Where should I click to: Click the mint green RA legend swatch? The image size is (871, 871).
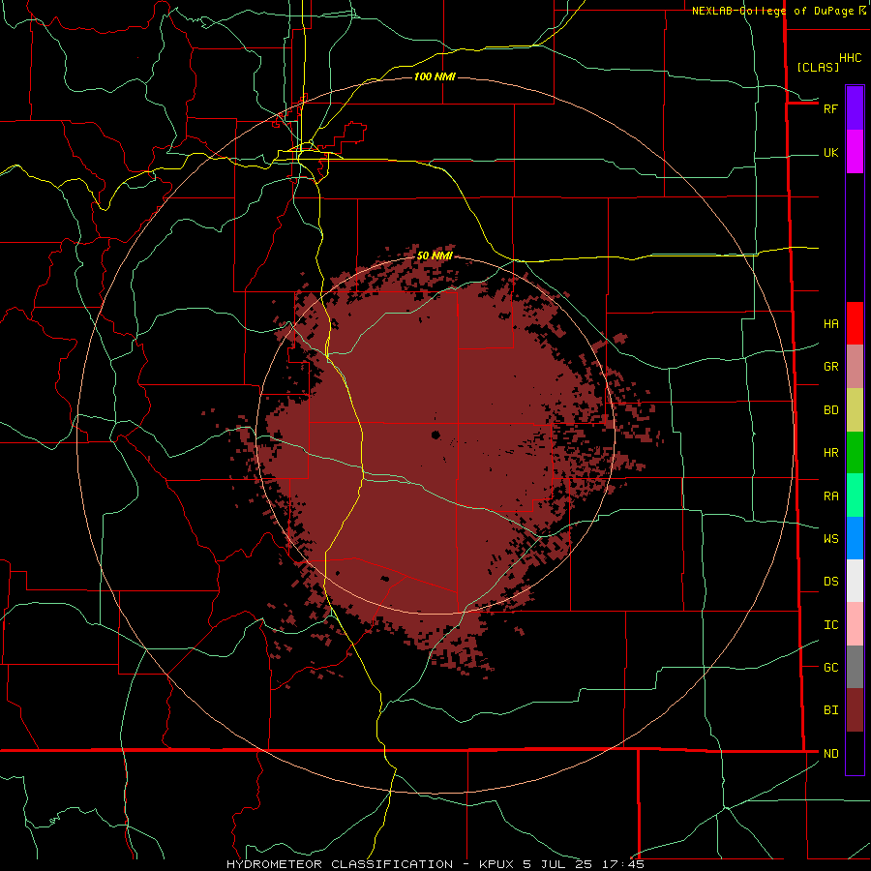pyautogui.click(x=855, y=496)
